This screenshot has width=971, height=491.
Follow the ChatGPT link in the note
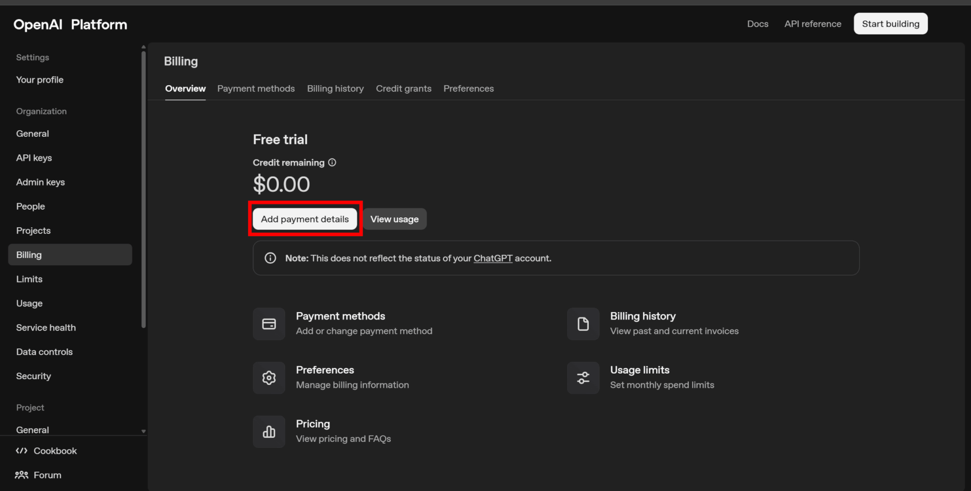[x=493, y=258]
